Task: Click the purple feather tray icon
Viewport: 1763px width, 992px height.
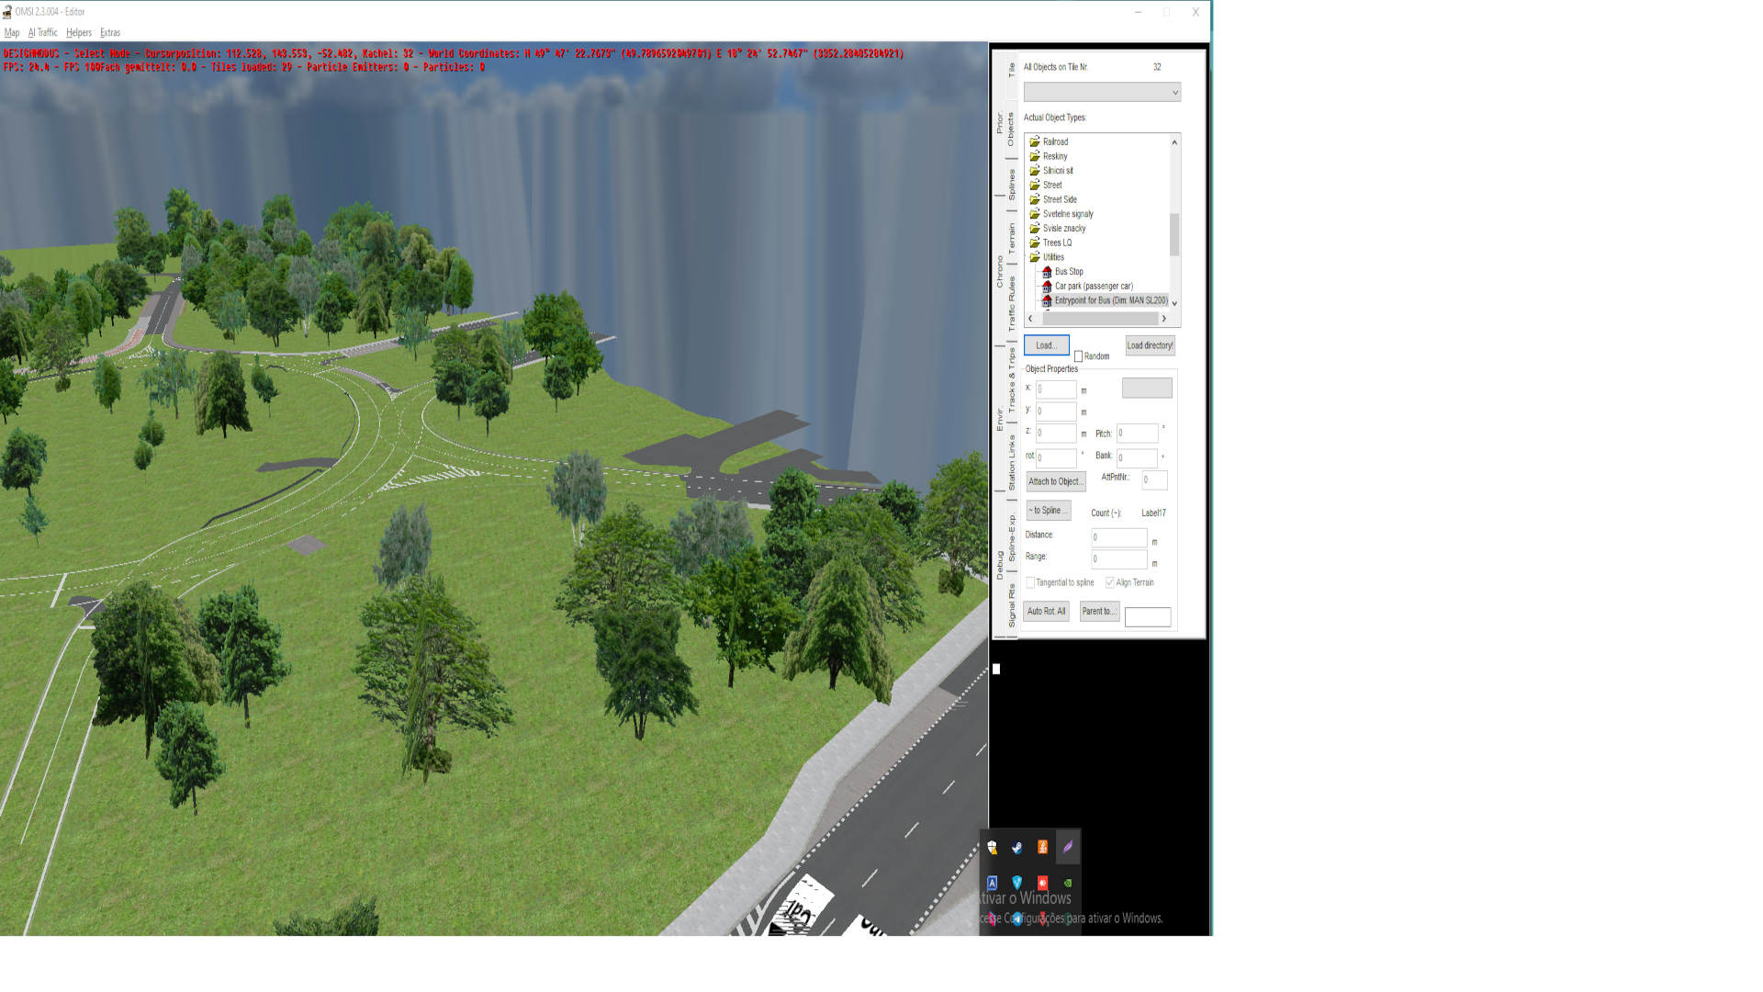Action: 1068,848
